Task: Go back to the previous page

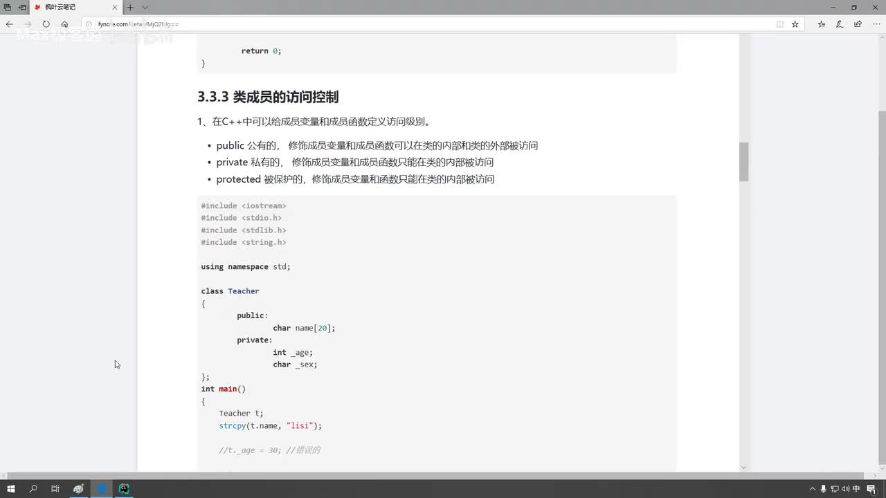Action: coord(10,24)
